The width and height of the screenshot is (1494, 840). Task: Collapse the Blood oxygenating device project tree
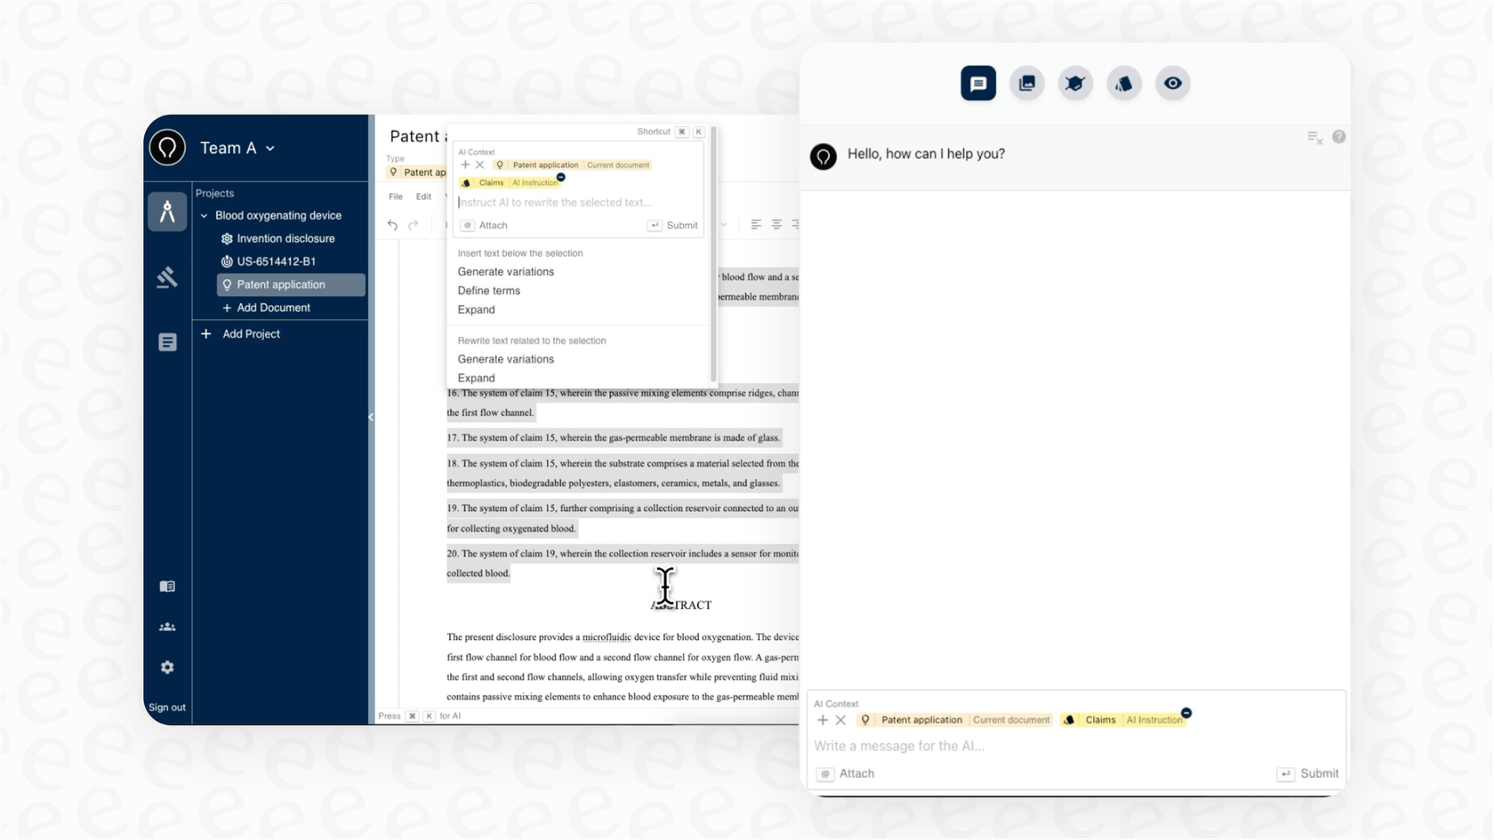[x=203, y=215]
